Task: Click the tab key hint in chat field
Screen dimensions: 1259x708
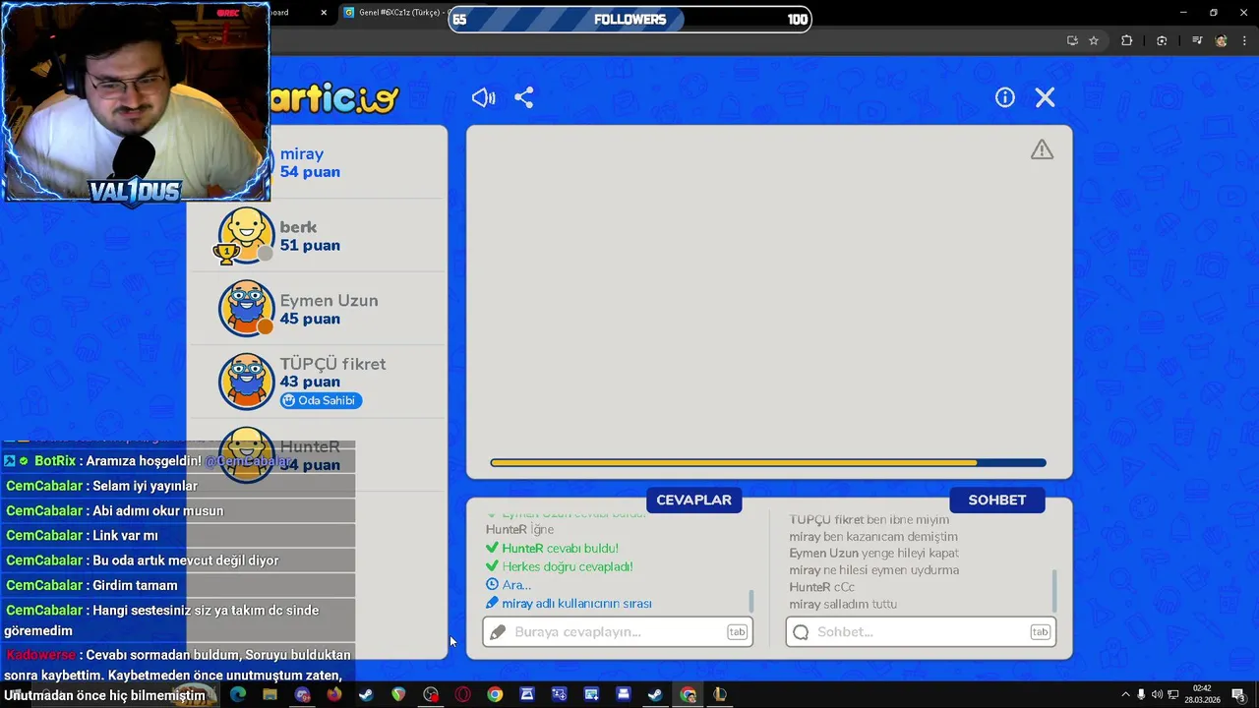Action: pos(1040,632)
